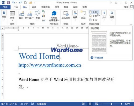Viewport: 134px width, 106px height.
Task: Expand the quick access toolbar customization arrow
Action: point(35,3)
